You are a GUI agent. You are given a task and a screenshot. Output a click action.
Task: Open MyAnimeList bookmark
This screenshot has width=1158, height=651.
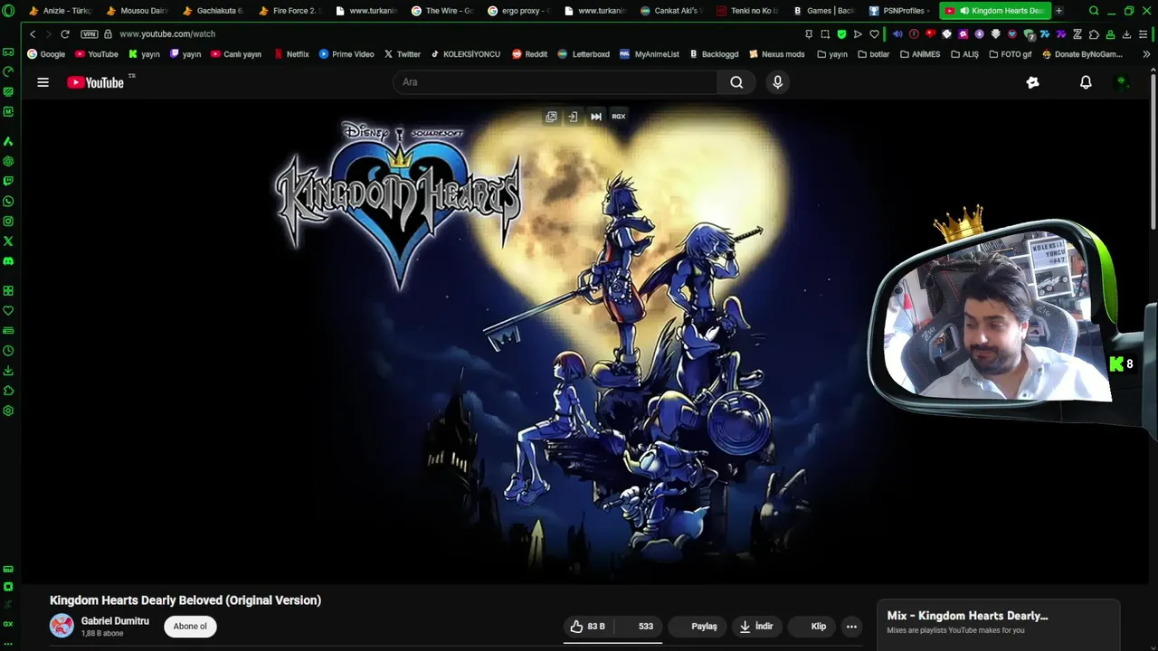coord(650,54)
